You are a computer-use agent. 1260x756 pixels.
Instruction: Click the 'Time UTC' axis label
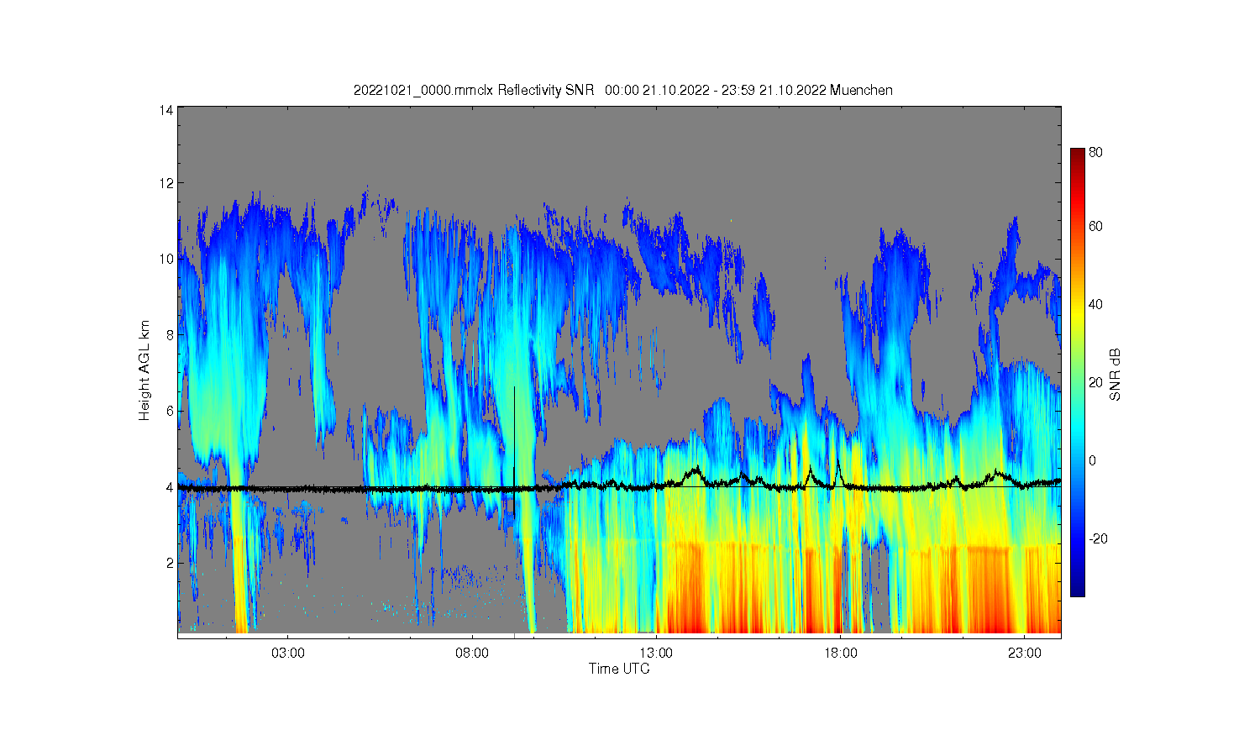[619, 669]
